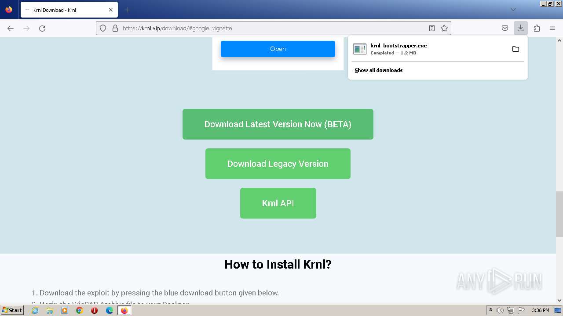List all tabs dropdown
Screen dimensions: 563x316
(x=513, y=10)
